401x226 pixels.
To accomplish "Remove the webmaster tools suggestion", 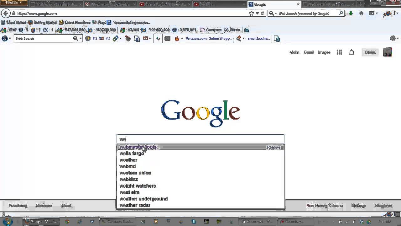I will pyautogui.click(x=274, y=147).
